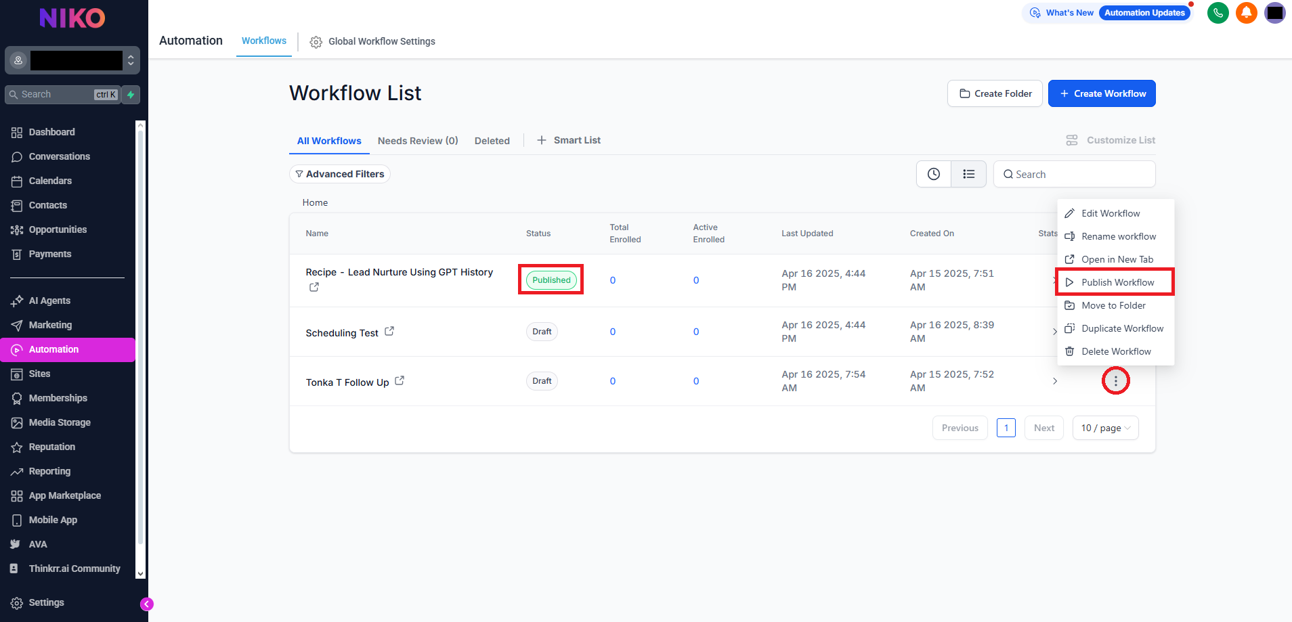
Task: Click sidebar scrollbar down arrow
Action: click(141, 574)
